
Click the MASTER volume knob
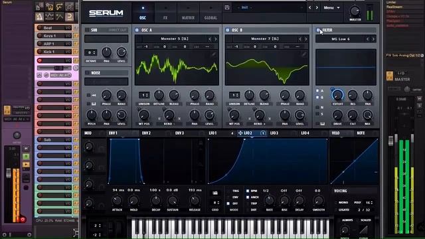355,11
